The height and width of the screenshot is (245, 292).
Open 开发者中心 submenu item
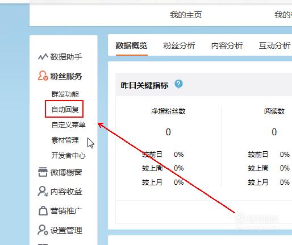pos(68,156)
